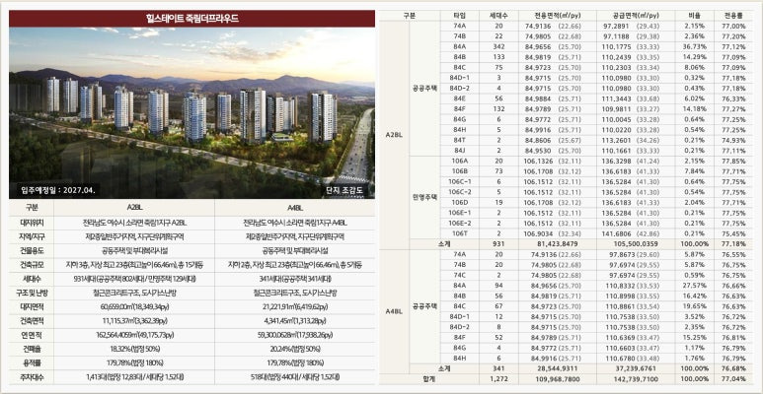Select the 주차대수 row label
This screenshot has width=763, height=394.
32,377
